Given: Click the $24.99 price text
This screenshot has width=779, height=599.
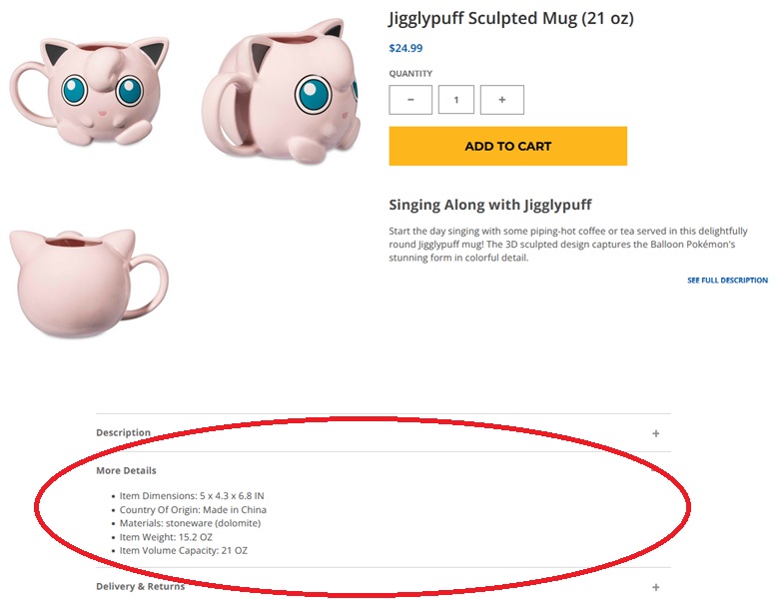Looking at the screenshot, I should pyautogui.click(x=405, y=48).
